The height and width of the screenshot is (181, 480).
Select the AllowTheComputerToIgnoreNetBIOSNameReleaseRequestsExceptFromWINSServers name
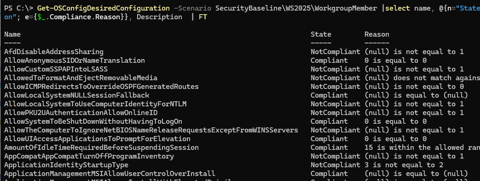(x=151, y=130)
